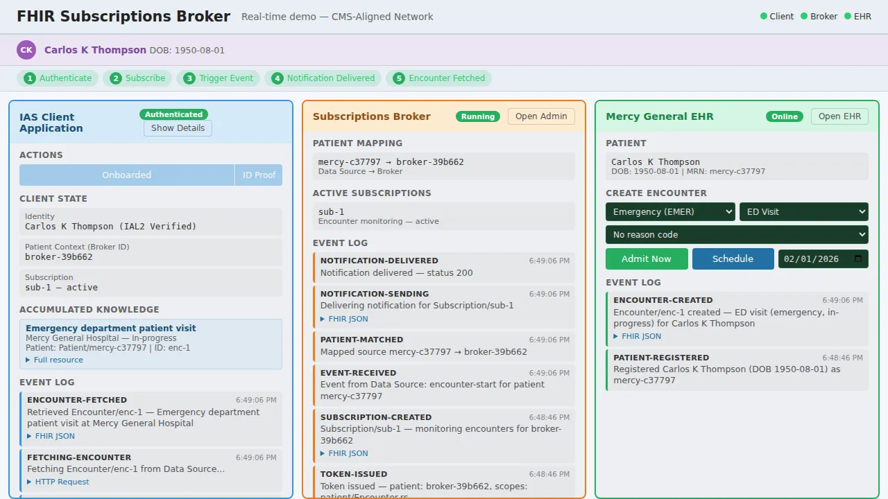Expand HTTP Request under FETCHING-ENCOUNTER
This screenshot has width=888, height=499.
tap(58, 482)
